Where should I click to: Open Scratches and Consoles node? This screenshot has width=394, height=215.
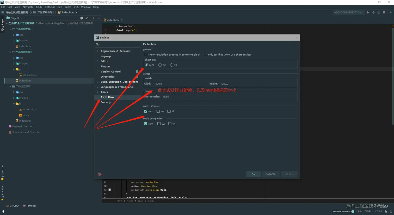pos(24,132)
